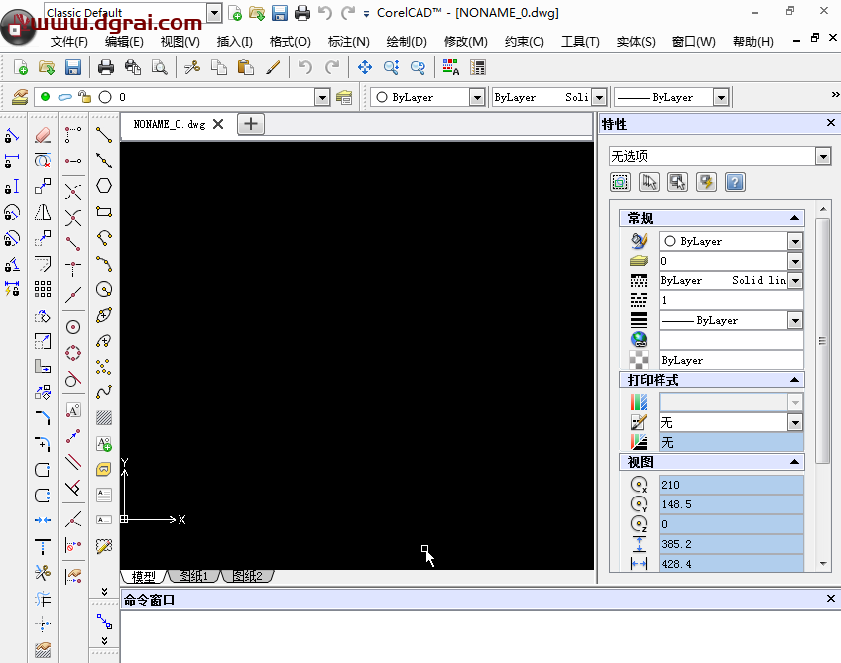The width and height of the screenshot is (841, 663).
Task: Select the Hatch fill tool
Action: click(x=104, y=417)
